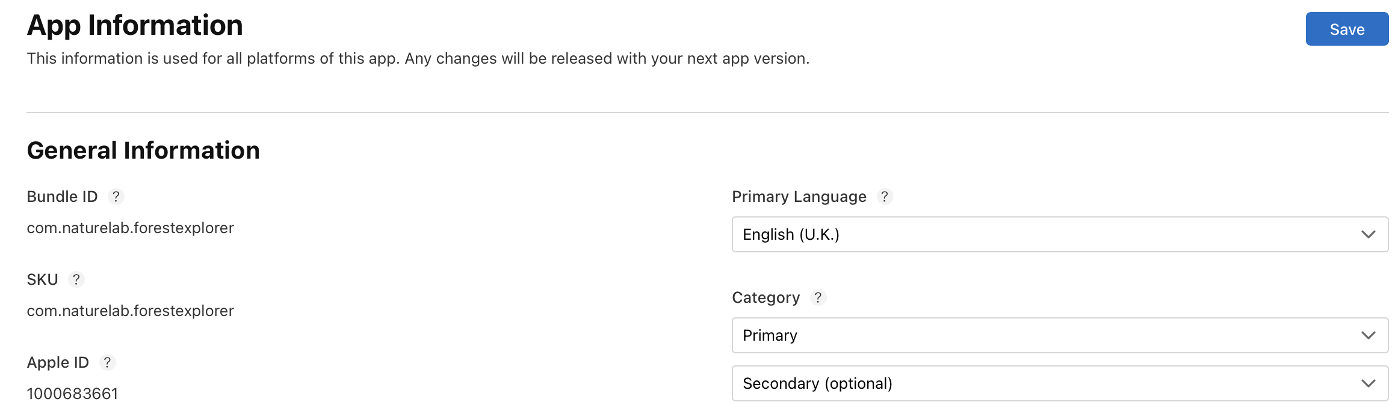1395x411 pixels.
Task: Click the Primary Language field label
Action: [x=799, y=196]
